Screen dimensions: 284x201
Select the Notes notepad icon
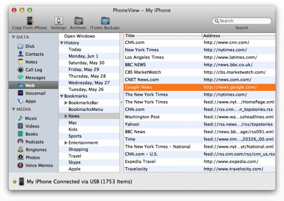coord(20,62)
